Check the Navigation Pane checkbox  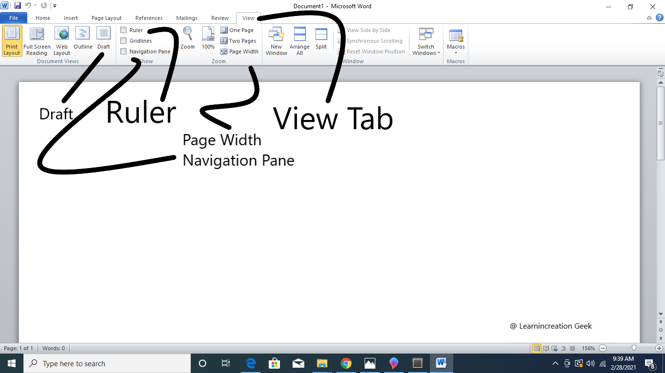[124, 51]
